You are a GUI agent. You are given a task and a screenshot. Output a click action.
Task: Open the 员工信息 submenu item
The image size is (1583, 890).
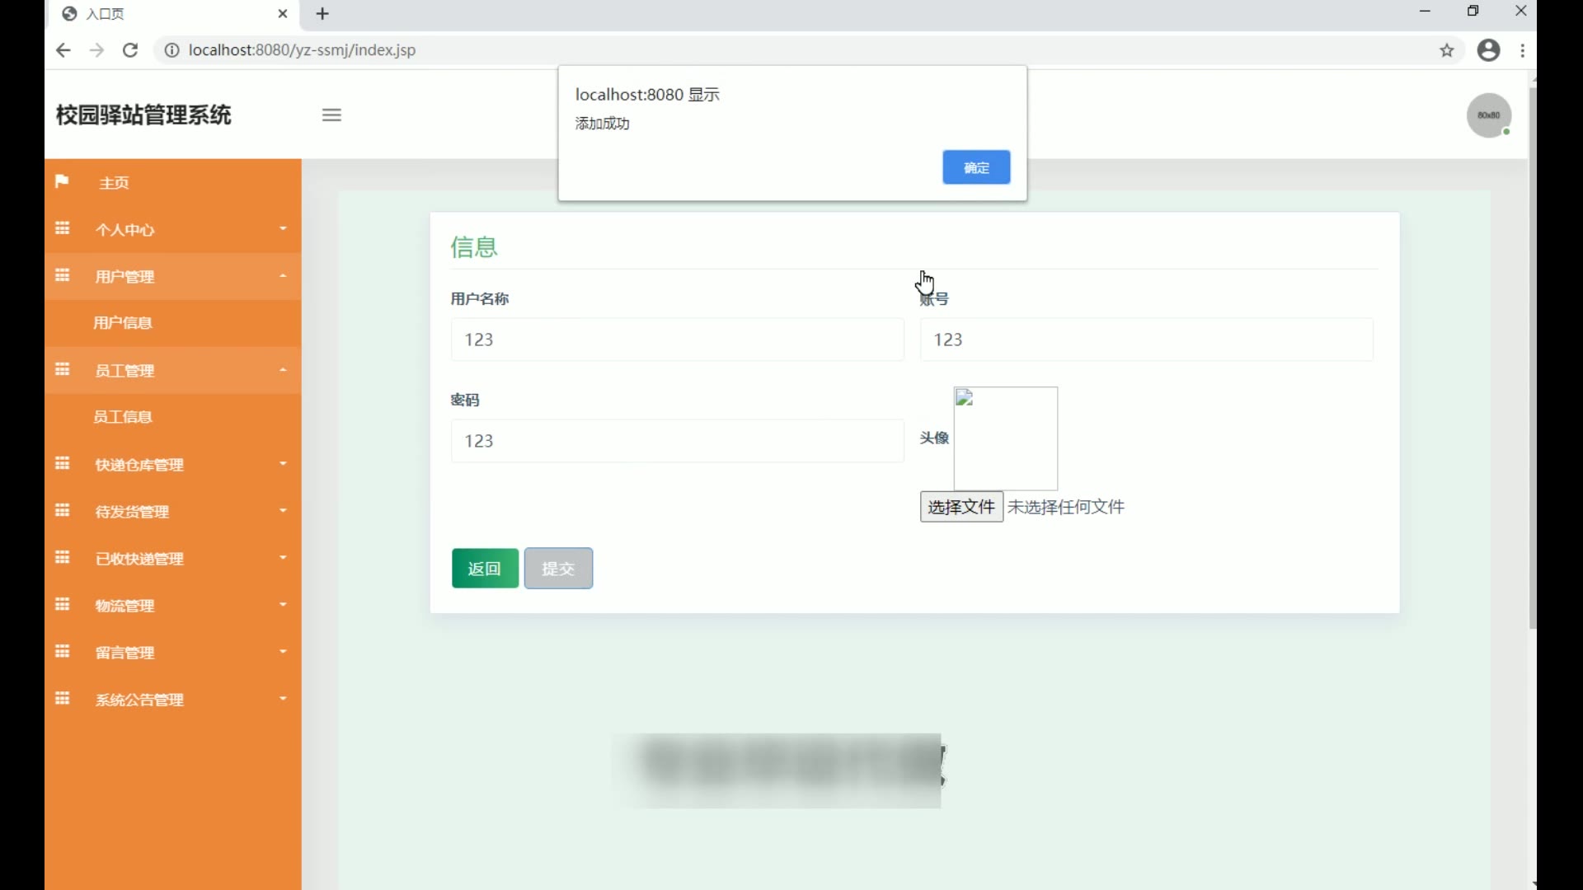pos(123,417)
